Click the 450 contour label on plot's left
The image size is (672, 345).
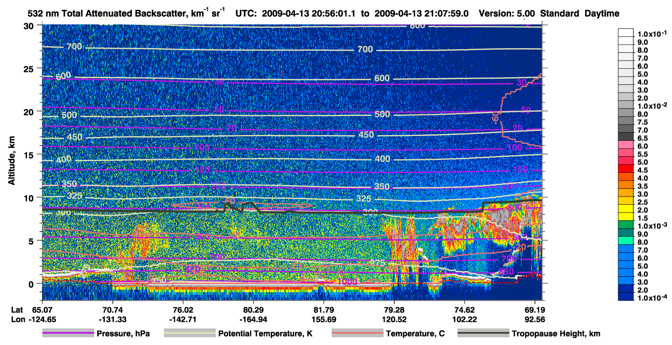click(x=73, y=138)
